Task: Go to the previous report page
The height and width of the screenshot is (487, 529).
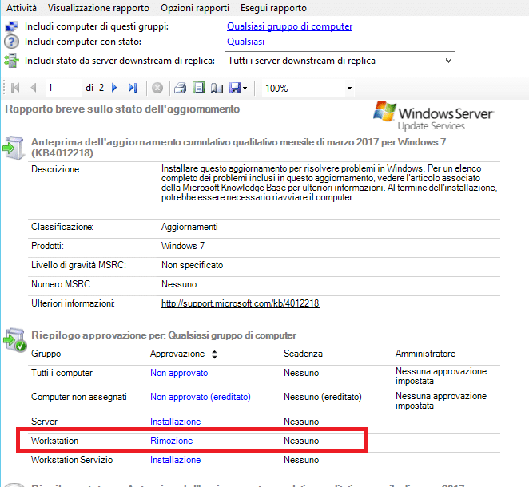Action: tap(34, 88)
